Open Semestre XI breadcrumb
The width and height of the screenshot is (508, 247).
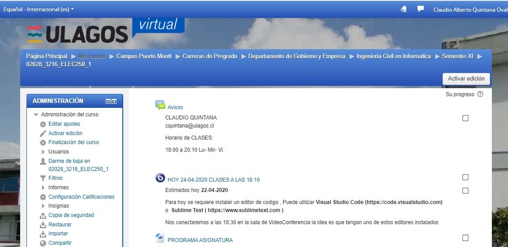457,56
